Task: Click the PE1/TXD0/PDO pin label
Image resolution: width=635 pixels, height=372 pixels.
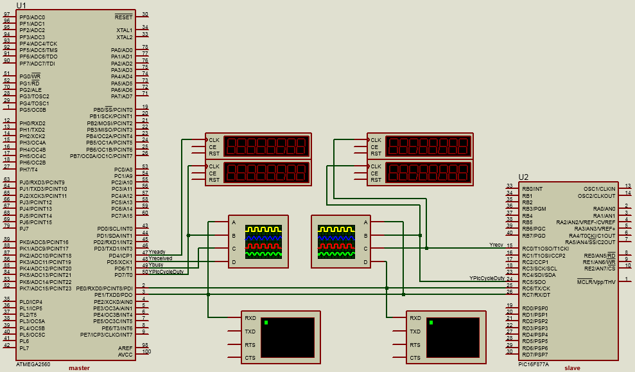Action: tap(114, 295)
